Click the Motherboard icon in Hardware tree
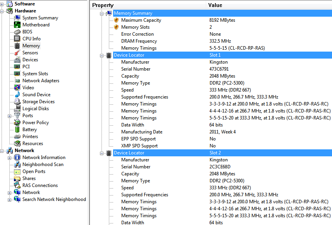The width and height of the screenshot is (332, 225). 17,25
